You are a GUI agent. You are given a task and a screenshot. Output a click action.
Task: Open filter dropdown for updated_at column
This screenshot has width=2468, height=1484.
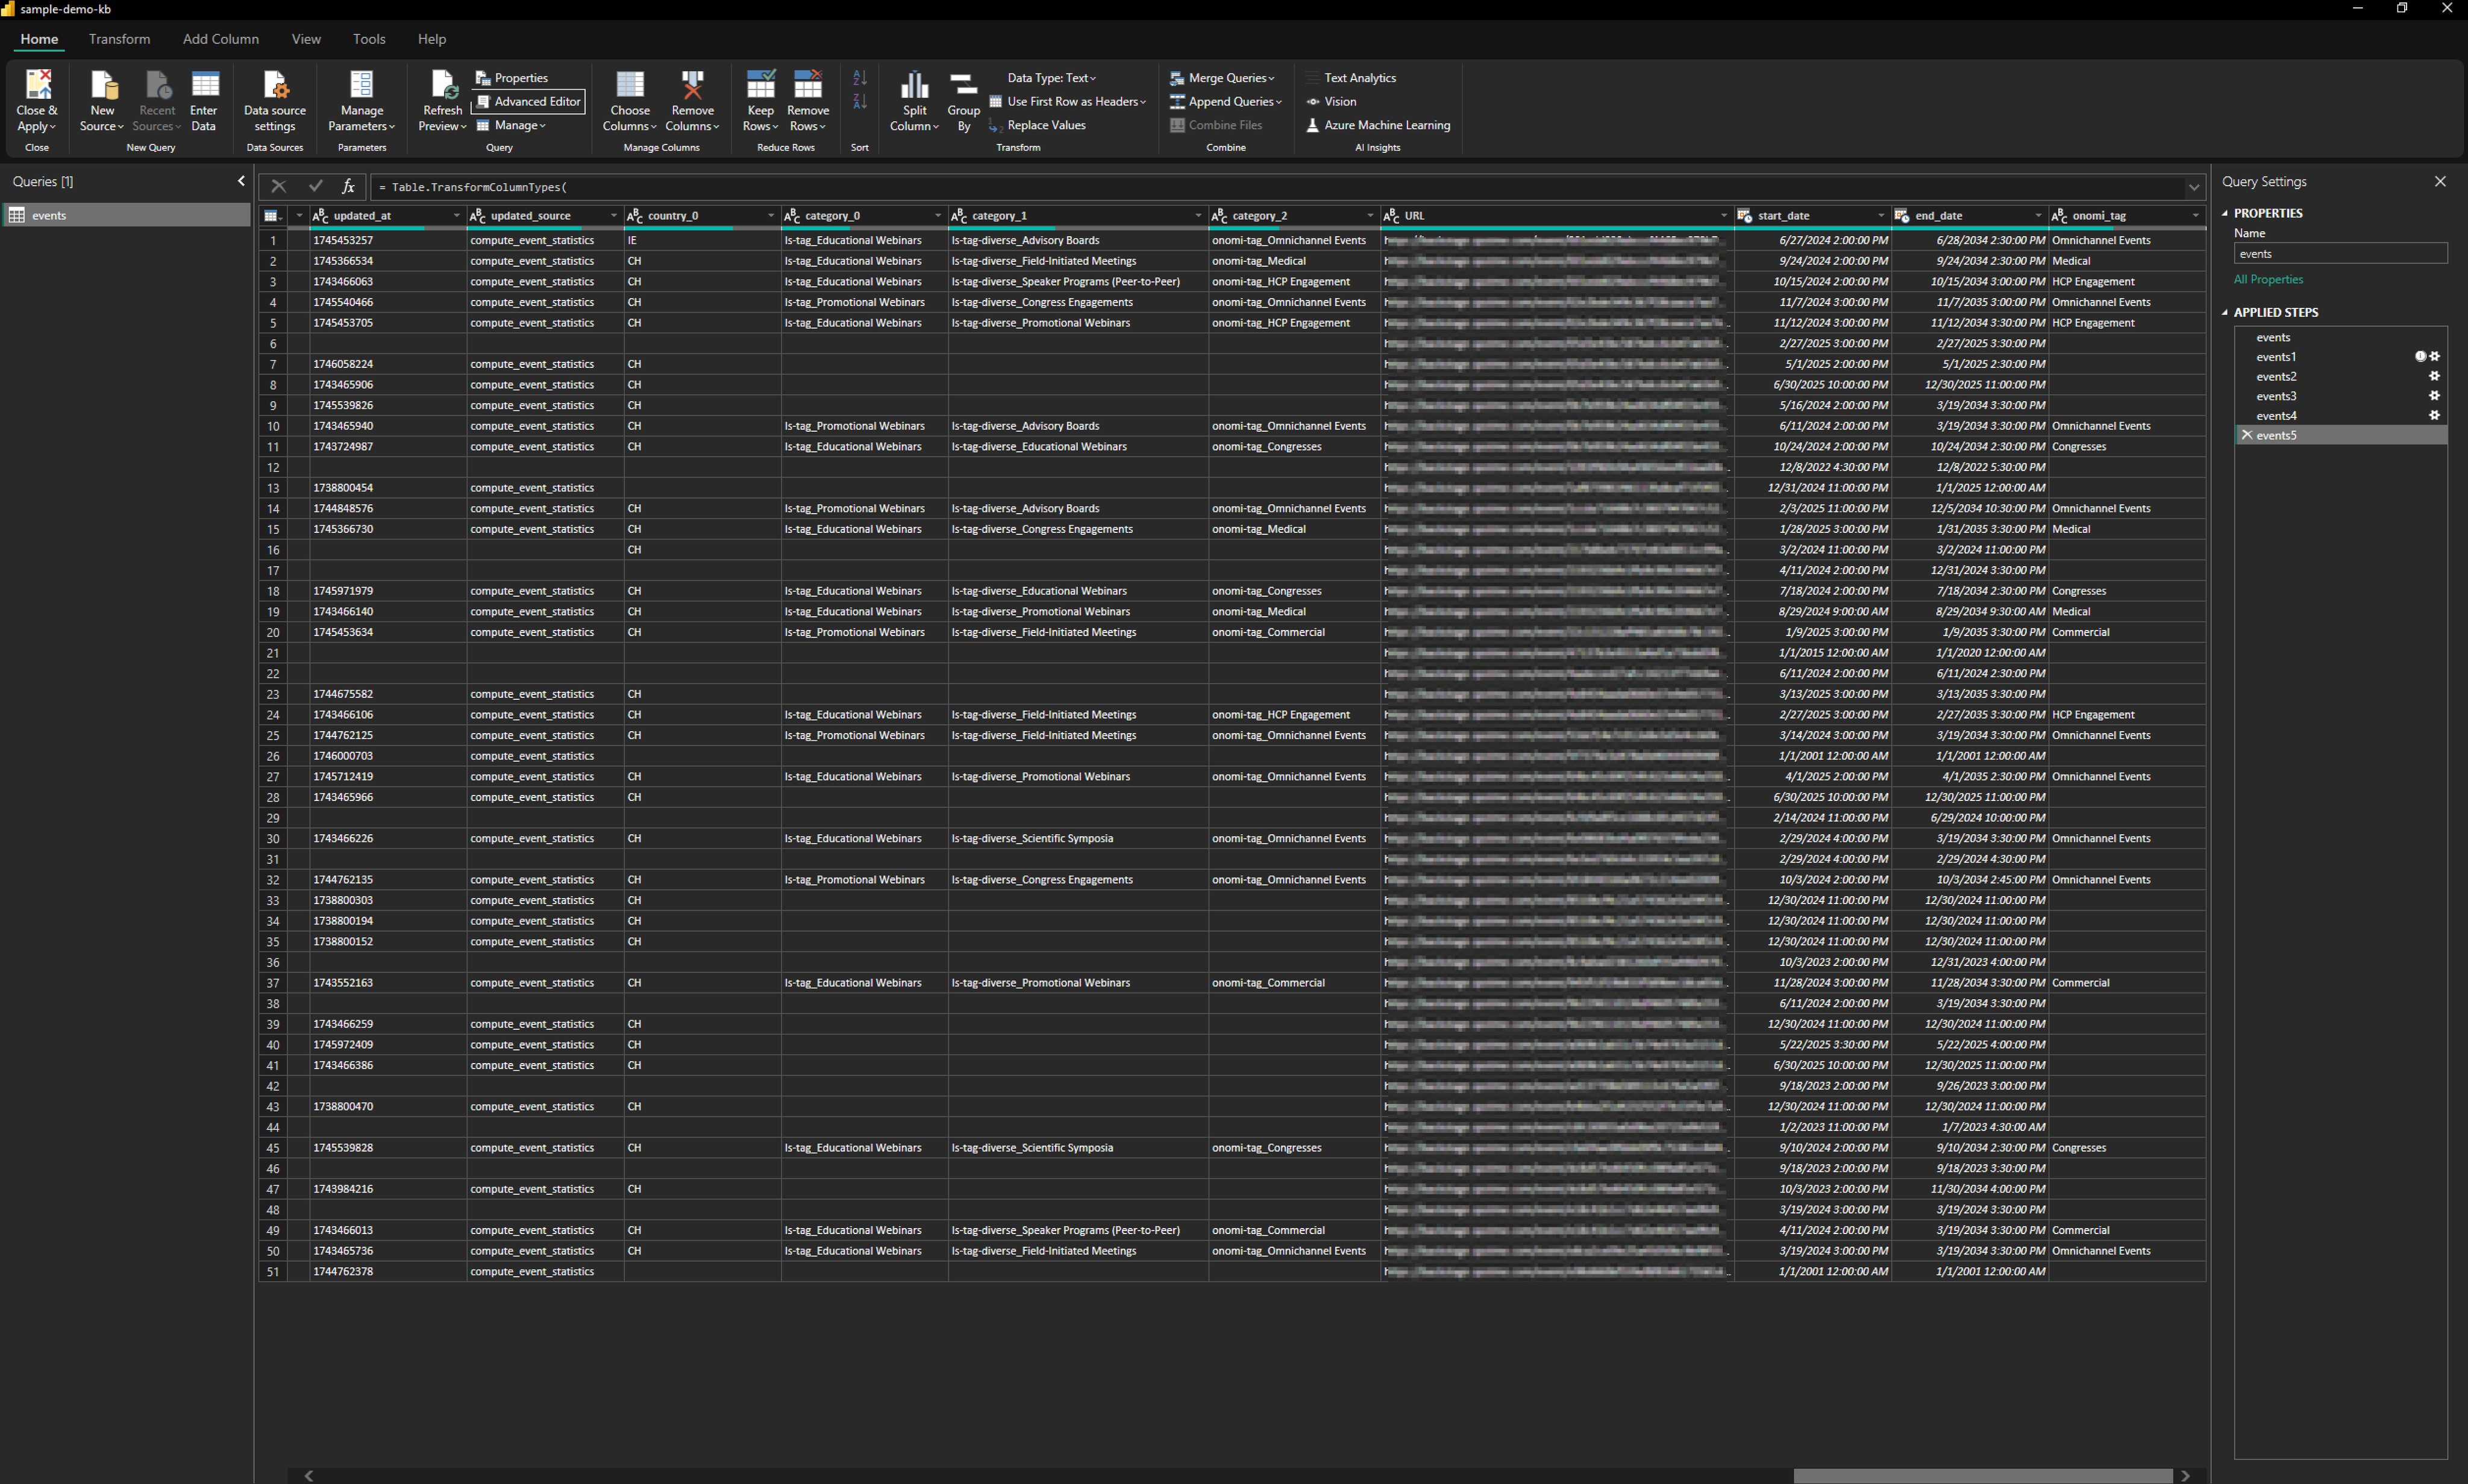point(456,216)
